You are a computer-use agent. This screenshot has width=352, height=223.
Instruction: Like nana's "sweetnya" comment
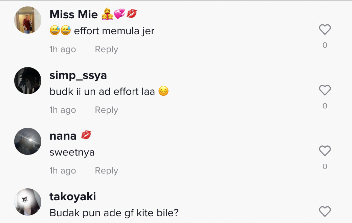tap(325, 151)
